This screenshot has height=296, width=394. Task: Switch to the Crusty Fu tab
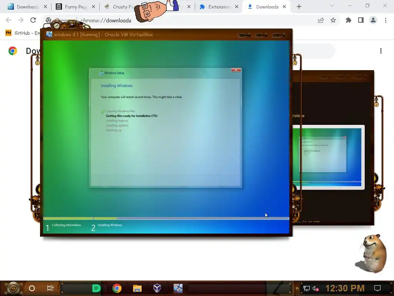click(x=122, y=7)
